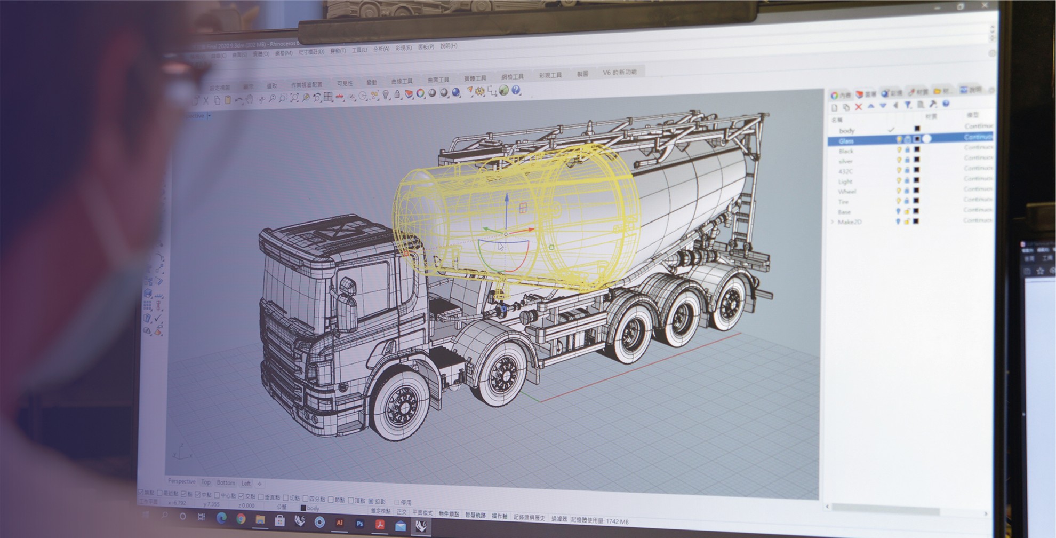The height and width of the screenshot is (538, 1056).
Task: Toggle the lock on Wheel layer
Action: point(907,191)
